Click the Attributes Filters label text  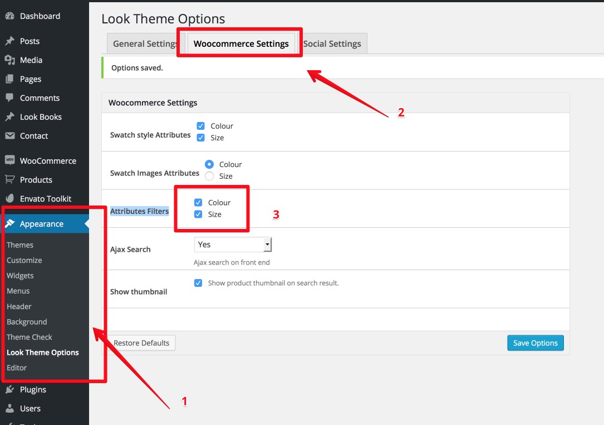point(139,211)
